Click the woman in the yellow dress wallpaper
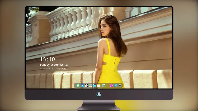The height and width of the screenshot is (111, 198). click(110, 53)
